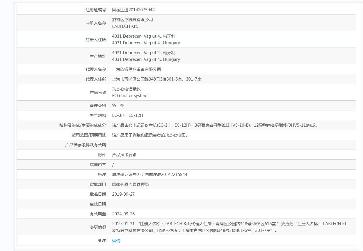
Task: Open the 详情 link in the last row
Action: click(x=116, y=241)
